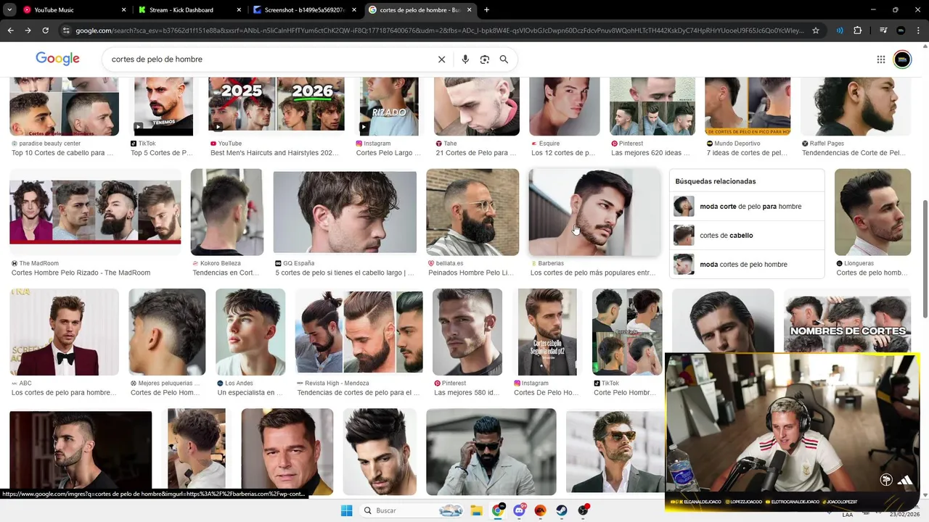Click the Windows taskbar Buscar search box
This screenshot has width=929, height=522.
(x=412, y=510)
